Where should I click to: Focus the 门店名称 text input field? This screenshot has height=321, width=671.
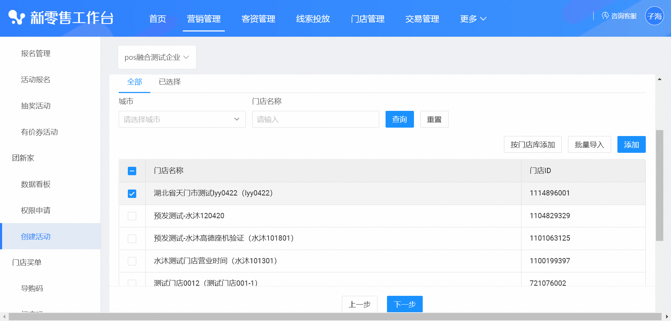(x=315, y=120)
